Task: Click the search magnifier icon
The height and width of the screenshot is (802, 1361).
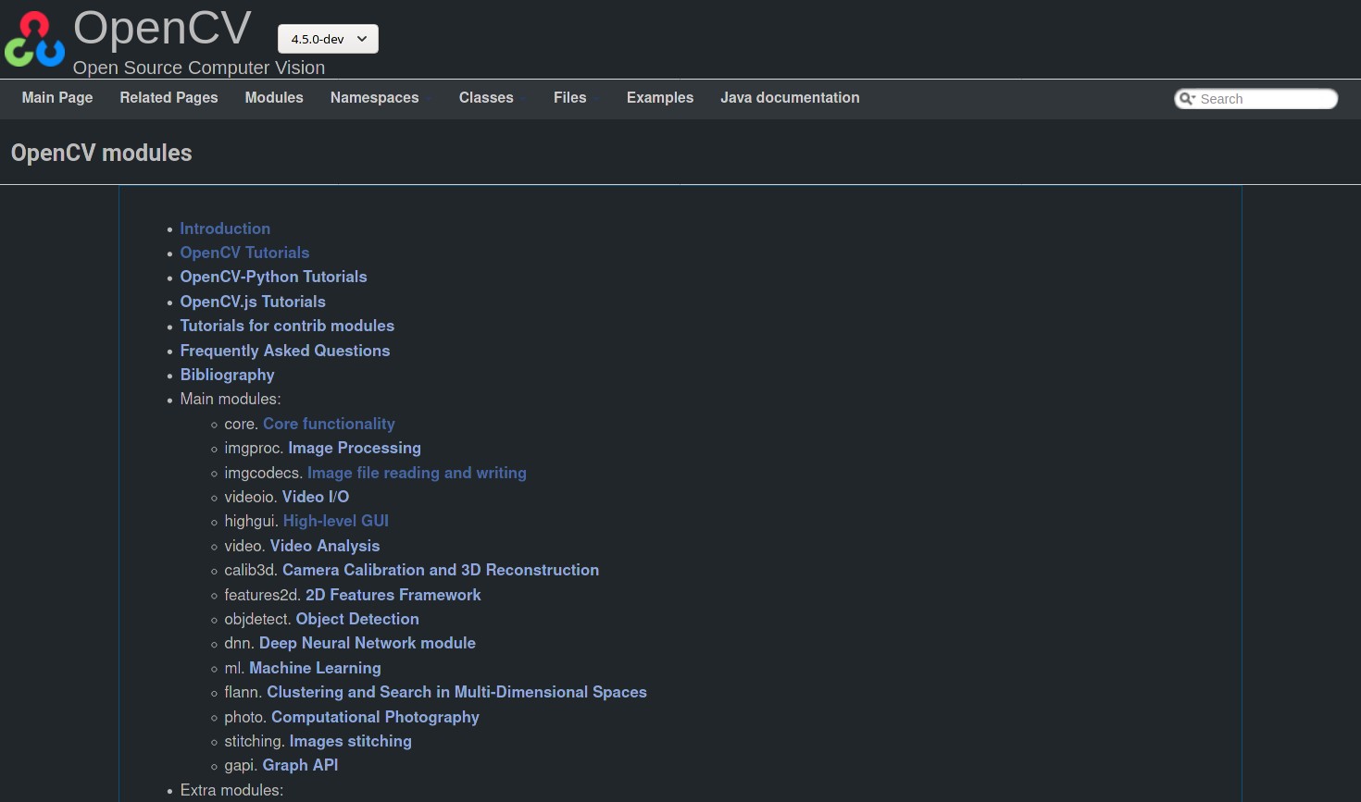Action: [1187, 99]
